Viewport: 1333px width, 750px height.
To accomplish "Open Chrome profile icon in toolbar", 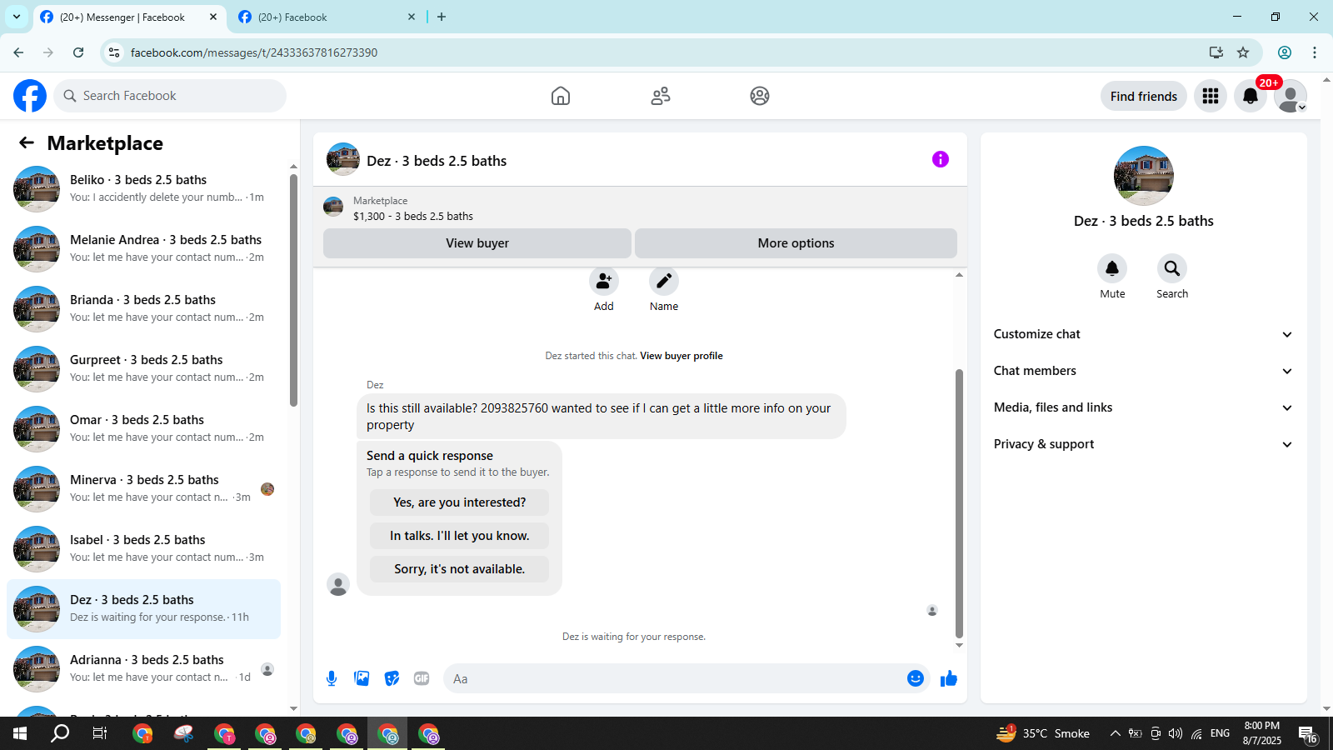I will 1285,52.
